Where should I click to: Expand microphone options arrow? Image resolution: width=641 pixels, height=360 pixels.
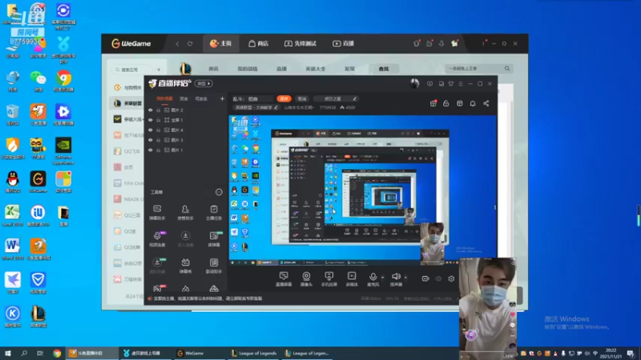click(383, 278)
